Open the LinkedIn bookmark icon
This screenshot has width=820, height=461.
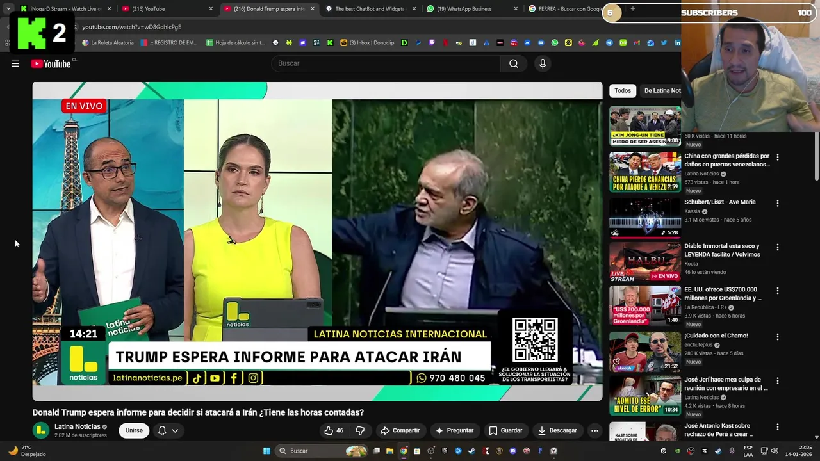677,43
